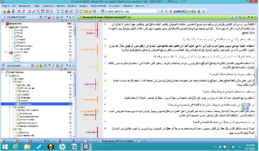Click the Open project folder icon
Viewport: 259px width, 151px height.
(9, 11)
